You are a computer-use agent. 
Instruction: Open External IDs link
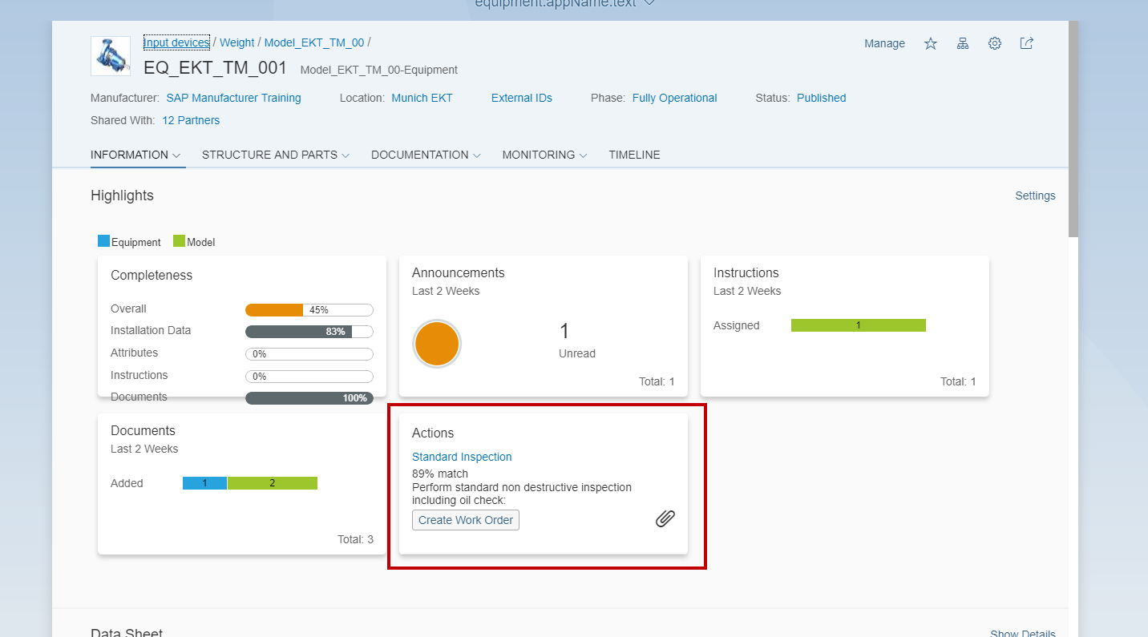(522, 98)
